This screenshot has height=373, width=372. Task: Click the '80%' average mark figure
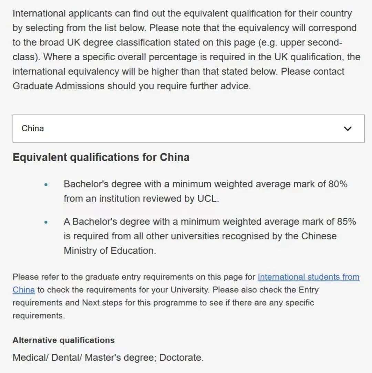[x=338, y=184]
